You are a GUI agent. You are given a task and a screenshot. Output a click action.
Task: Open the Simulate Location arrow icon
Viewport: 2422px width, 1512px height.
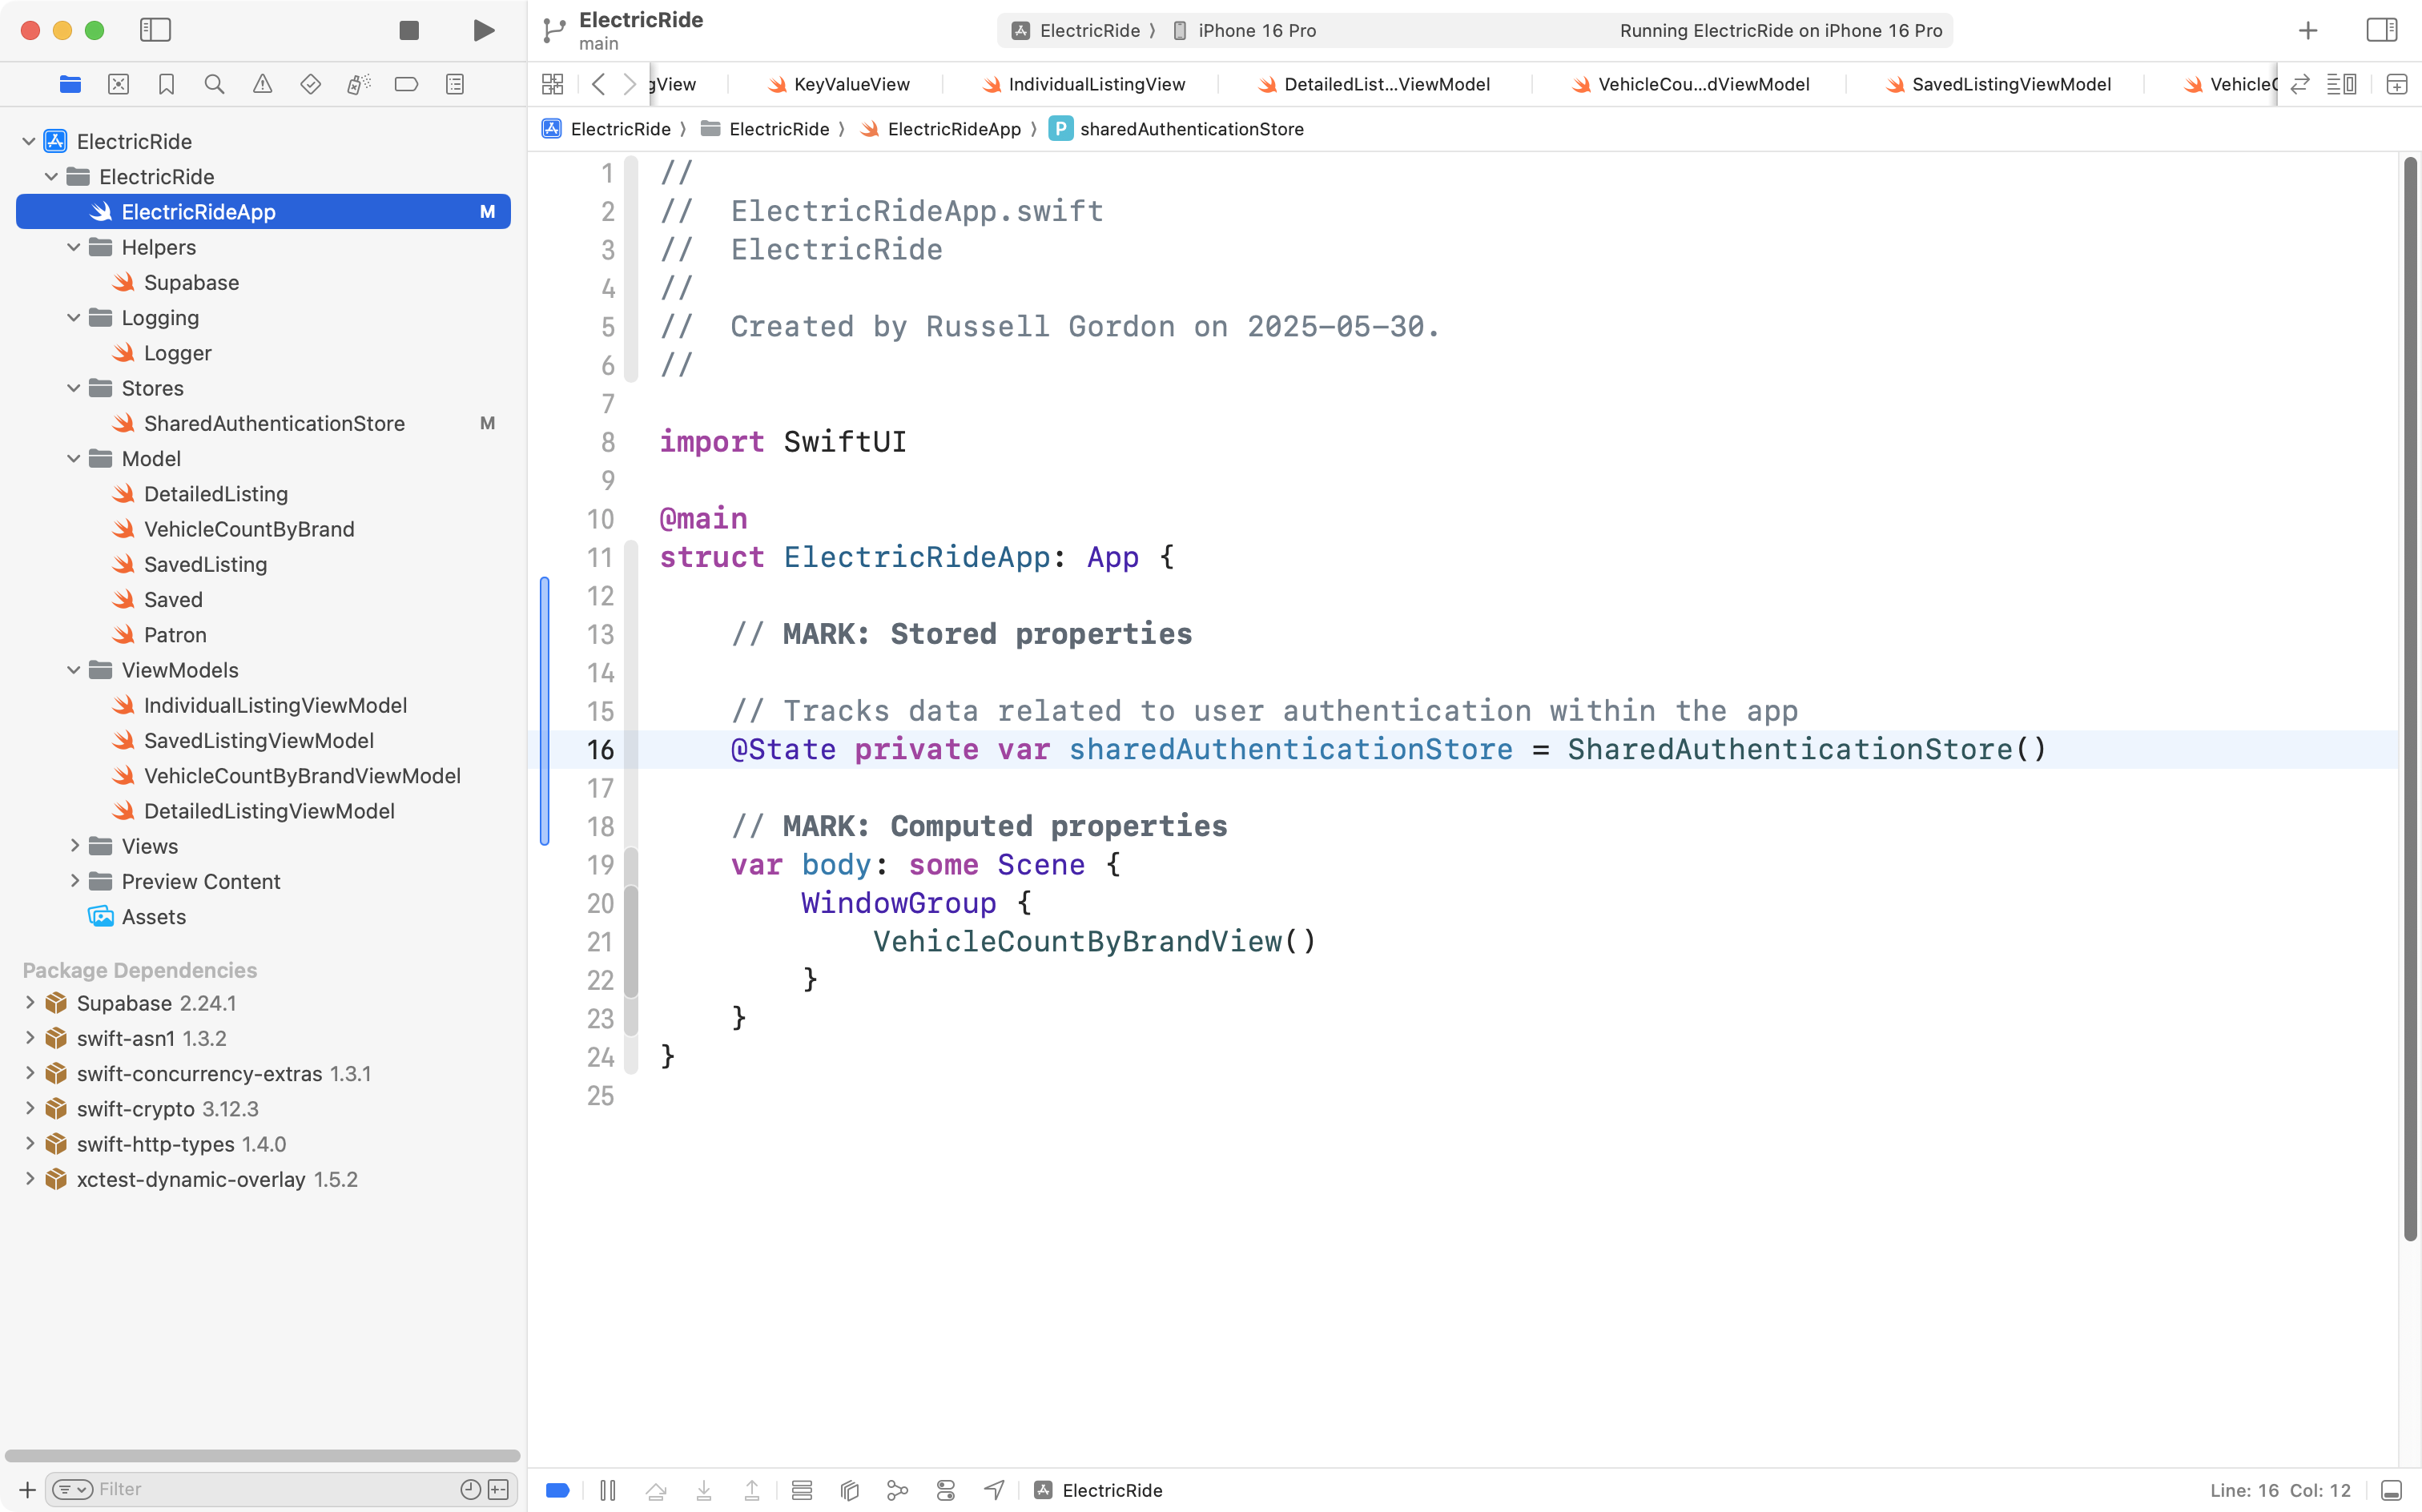994,1490
